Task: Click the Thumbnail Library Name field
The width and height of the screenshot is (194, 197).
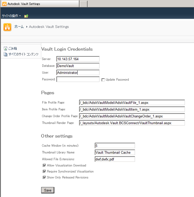Action: (x=115, y=152)
